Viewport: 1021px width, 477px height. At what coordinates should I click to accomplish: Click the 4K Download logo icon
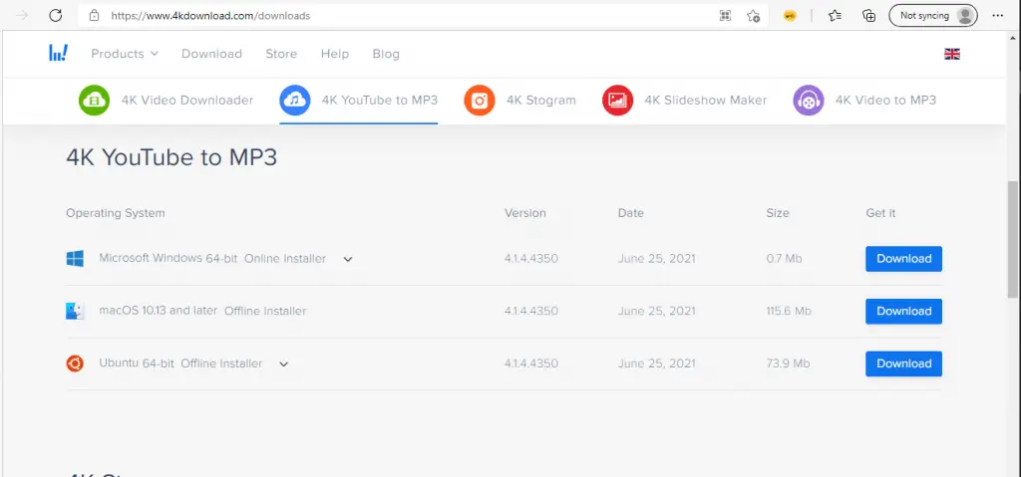coord(58,54)
